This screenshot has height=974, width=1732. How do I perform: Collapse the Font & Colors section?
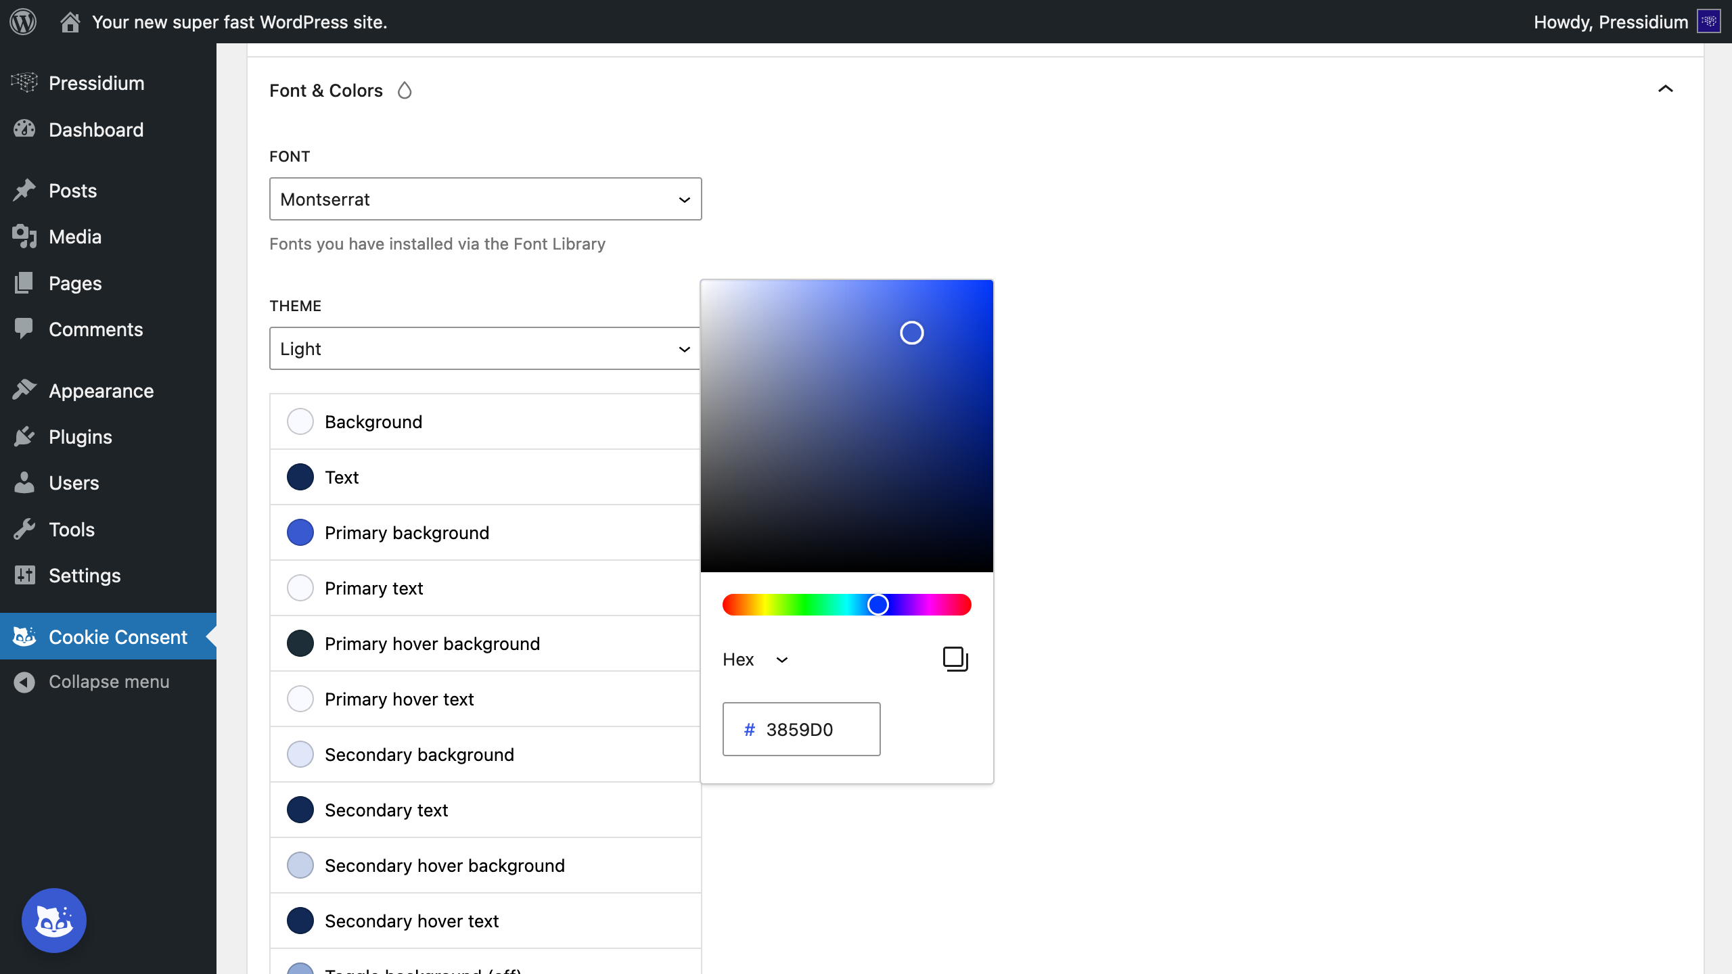click(x=1666, y=89)
